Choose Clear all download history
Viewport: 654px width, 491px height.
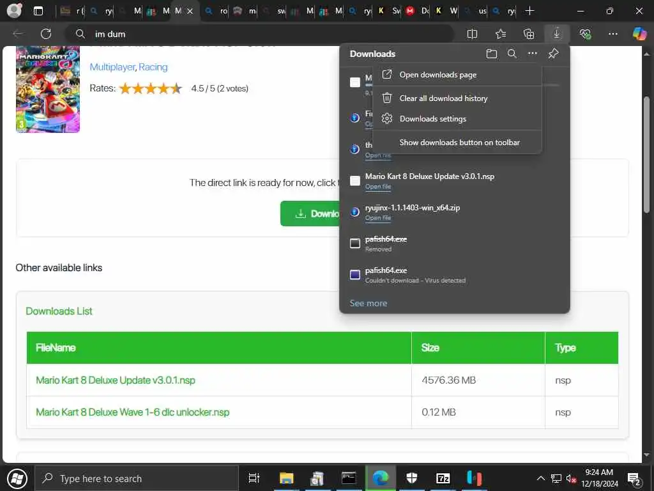(457, 98)
